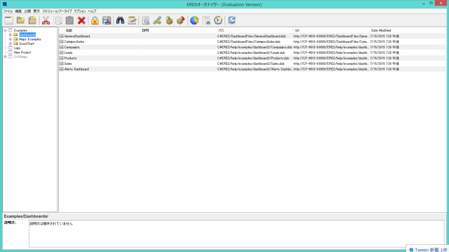Click the magnifier preview icon

pyautogui.click(x=145, y=20)
